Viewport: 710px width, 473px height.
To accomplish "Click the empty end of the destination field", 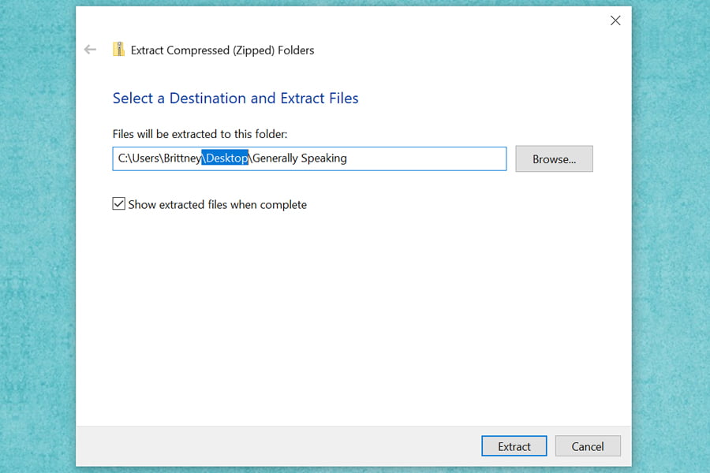I will click(426, 158).
